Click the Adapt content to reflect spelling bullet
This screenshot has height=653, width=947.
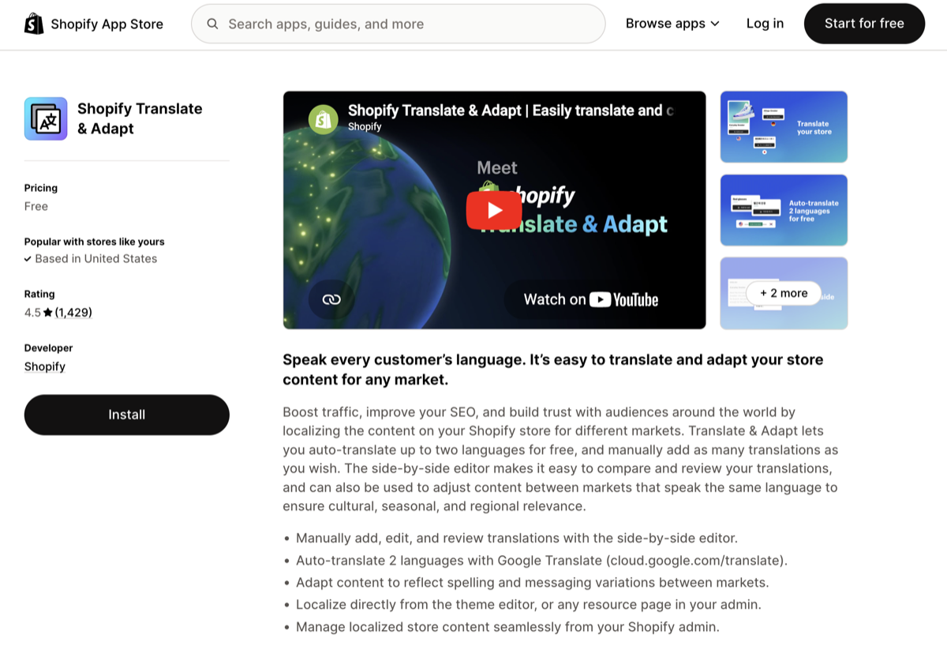[x=532, y=583]
